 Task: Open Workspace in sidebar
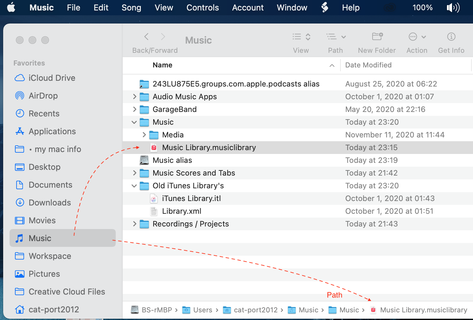(x=63, y=256)
